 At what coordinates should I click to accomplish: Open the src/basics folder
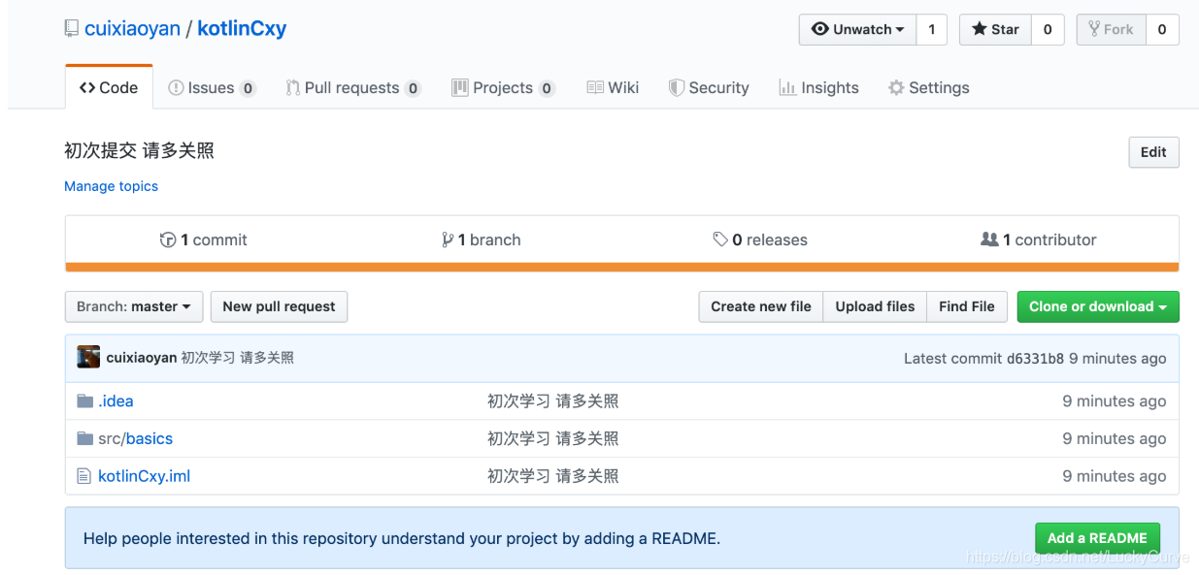[x=135, y=439]
